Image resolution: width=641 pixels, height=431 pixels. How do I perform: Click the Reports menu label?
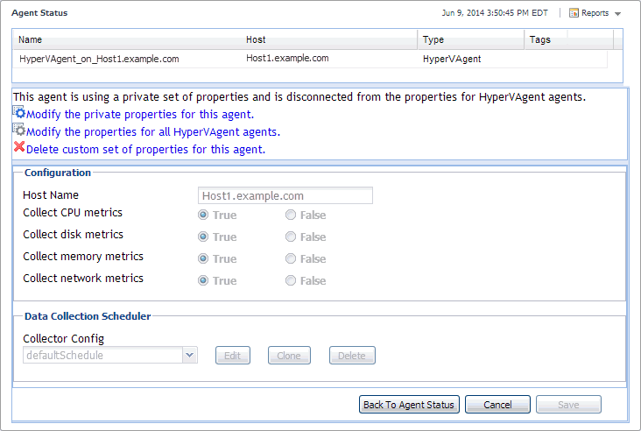click(595, 13)
